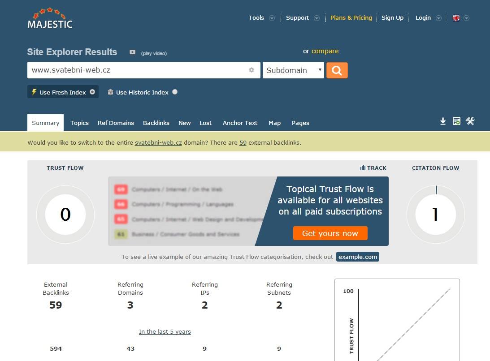Click the Majestic logo
This screenshot has width=490, height=361.
(50, 18)
